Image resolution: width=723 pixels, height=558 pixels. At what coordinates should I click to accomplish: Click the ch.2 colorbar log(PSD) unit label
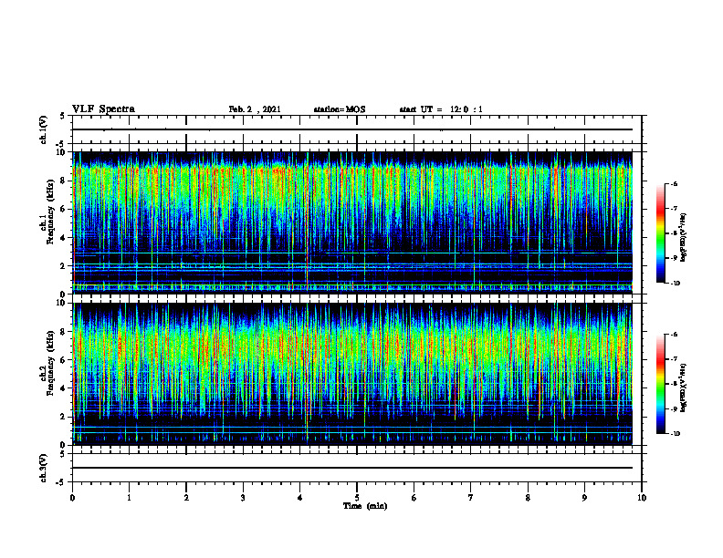pyautogui.click(x=684, y=387)
